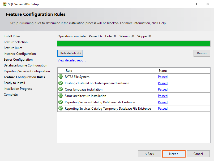
Task: Open Passed link for Cross language installation
Action: click(162, 90)
